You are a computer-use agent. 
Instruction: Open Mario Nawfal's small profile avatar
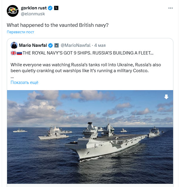click(14, 45)
